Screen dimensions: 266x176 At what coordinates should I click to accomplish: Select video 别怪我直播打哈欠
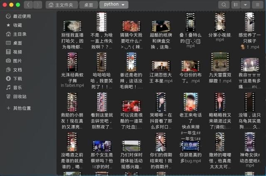tap(72, 35)
